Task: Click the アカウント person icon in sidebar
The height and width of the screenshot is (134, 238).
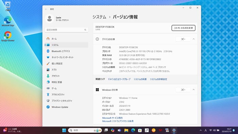Action: tap(48, 76)
